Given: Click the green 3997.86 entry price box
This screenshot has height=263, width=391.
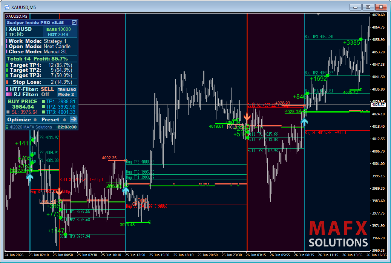Looking at the screenshot, I should [18, 171].
